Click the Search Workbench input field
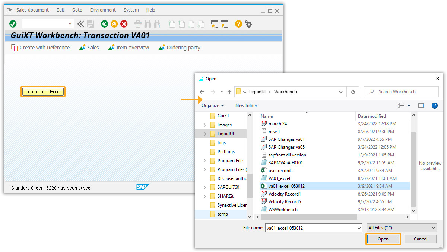This screenshot has width=447, height=252. tap(401, 92)
